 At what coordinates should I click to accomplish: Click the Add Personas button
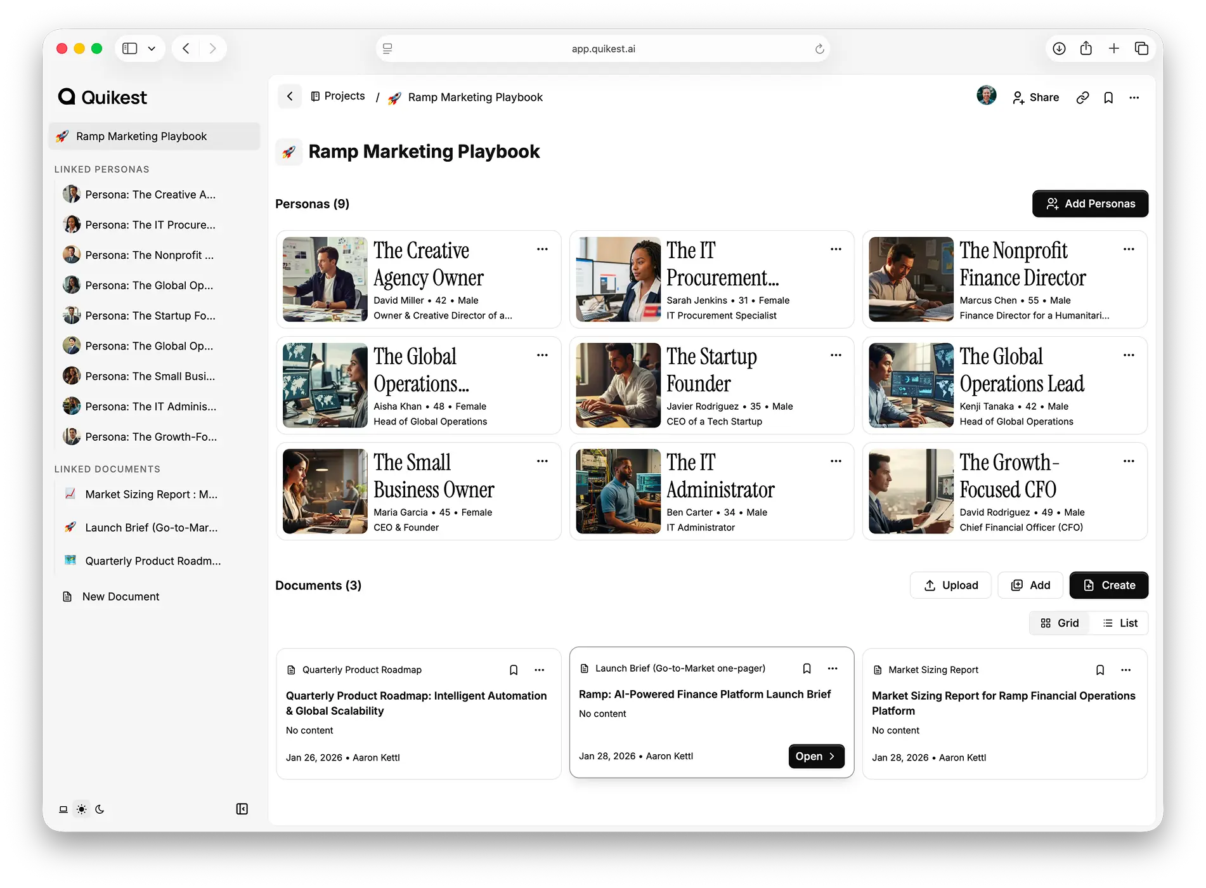(1090, 204)
